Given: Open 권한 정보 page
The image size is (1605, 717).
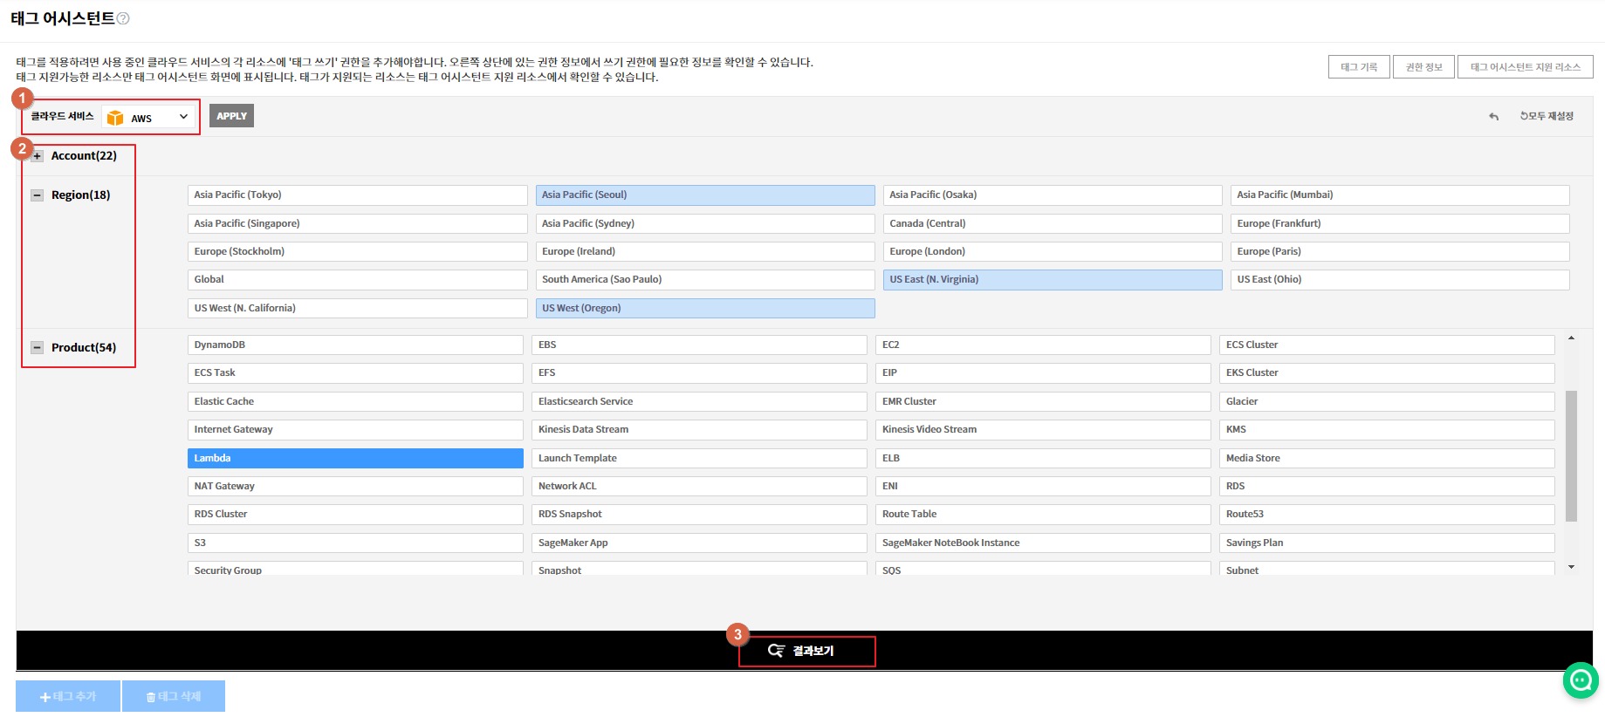Looking at the screenshot, I should [x=1423, y=67].
